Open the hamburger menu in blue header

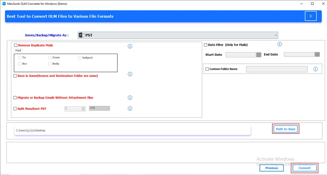(x=311, y=16)
